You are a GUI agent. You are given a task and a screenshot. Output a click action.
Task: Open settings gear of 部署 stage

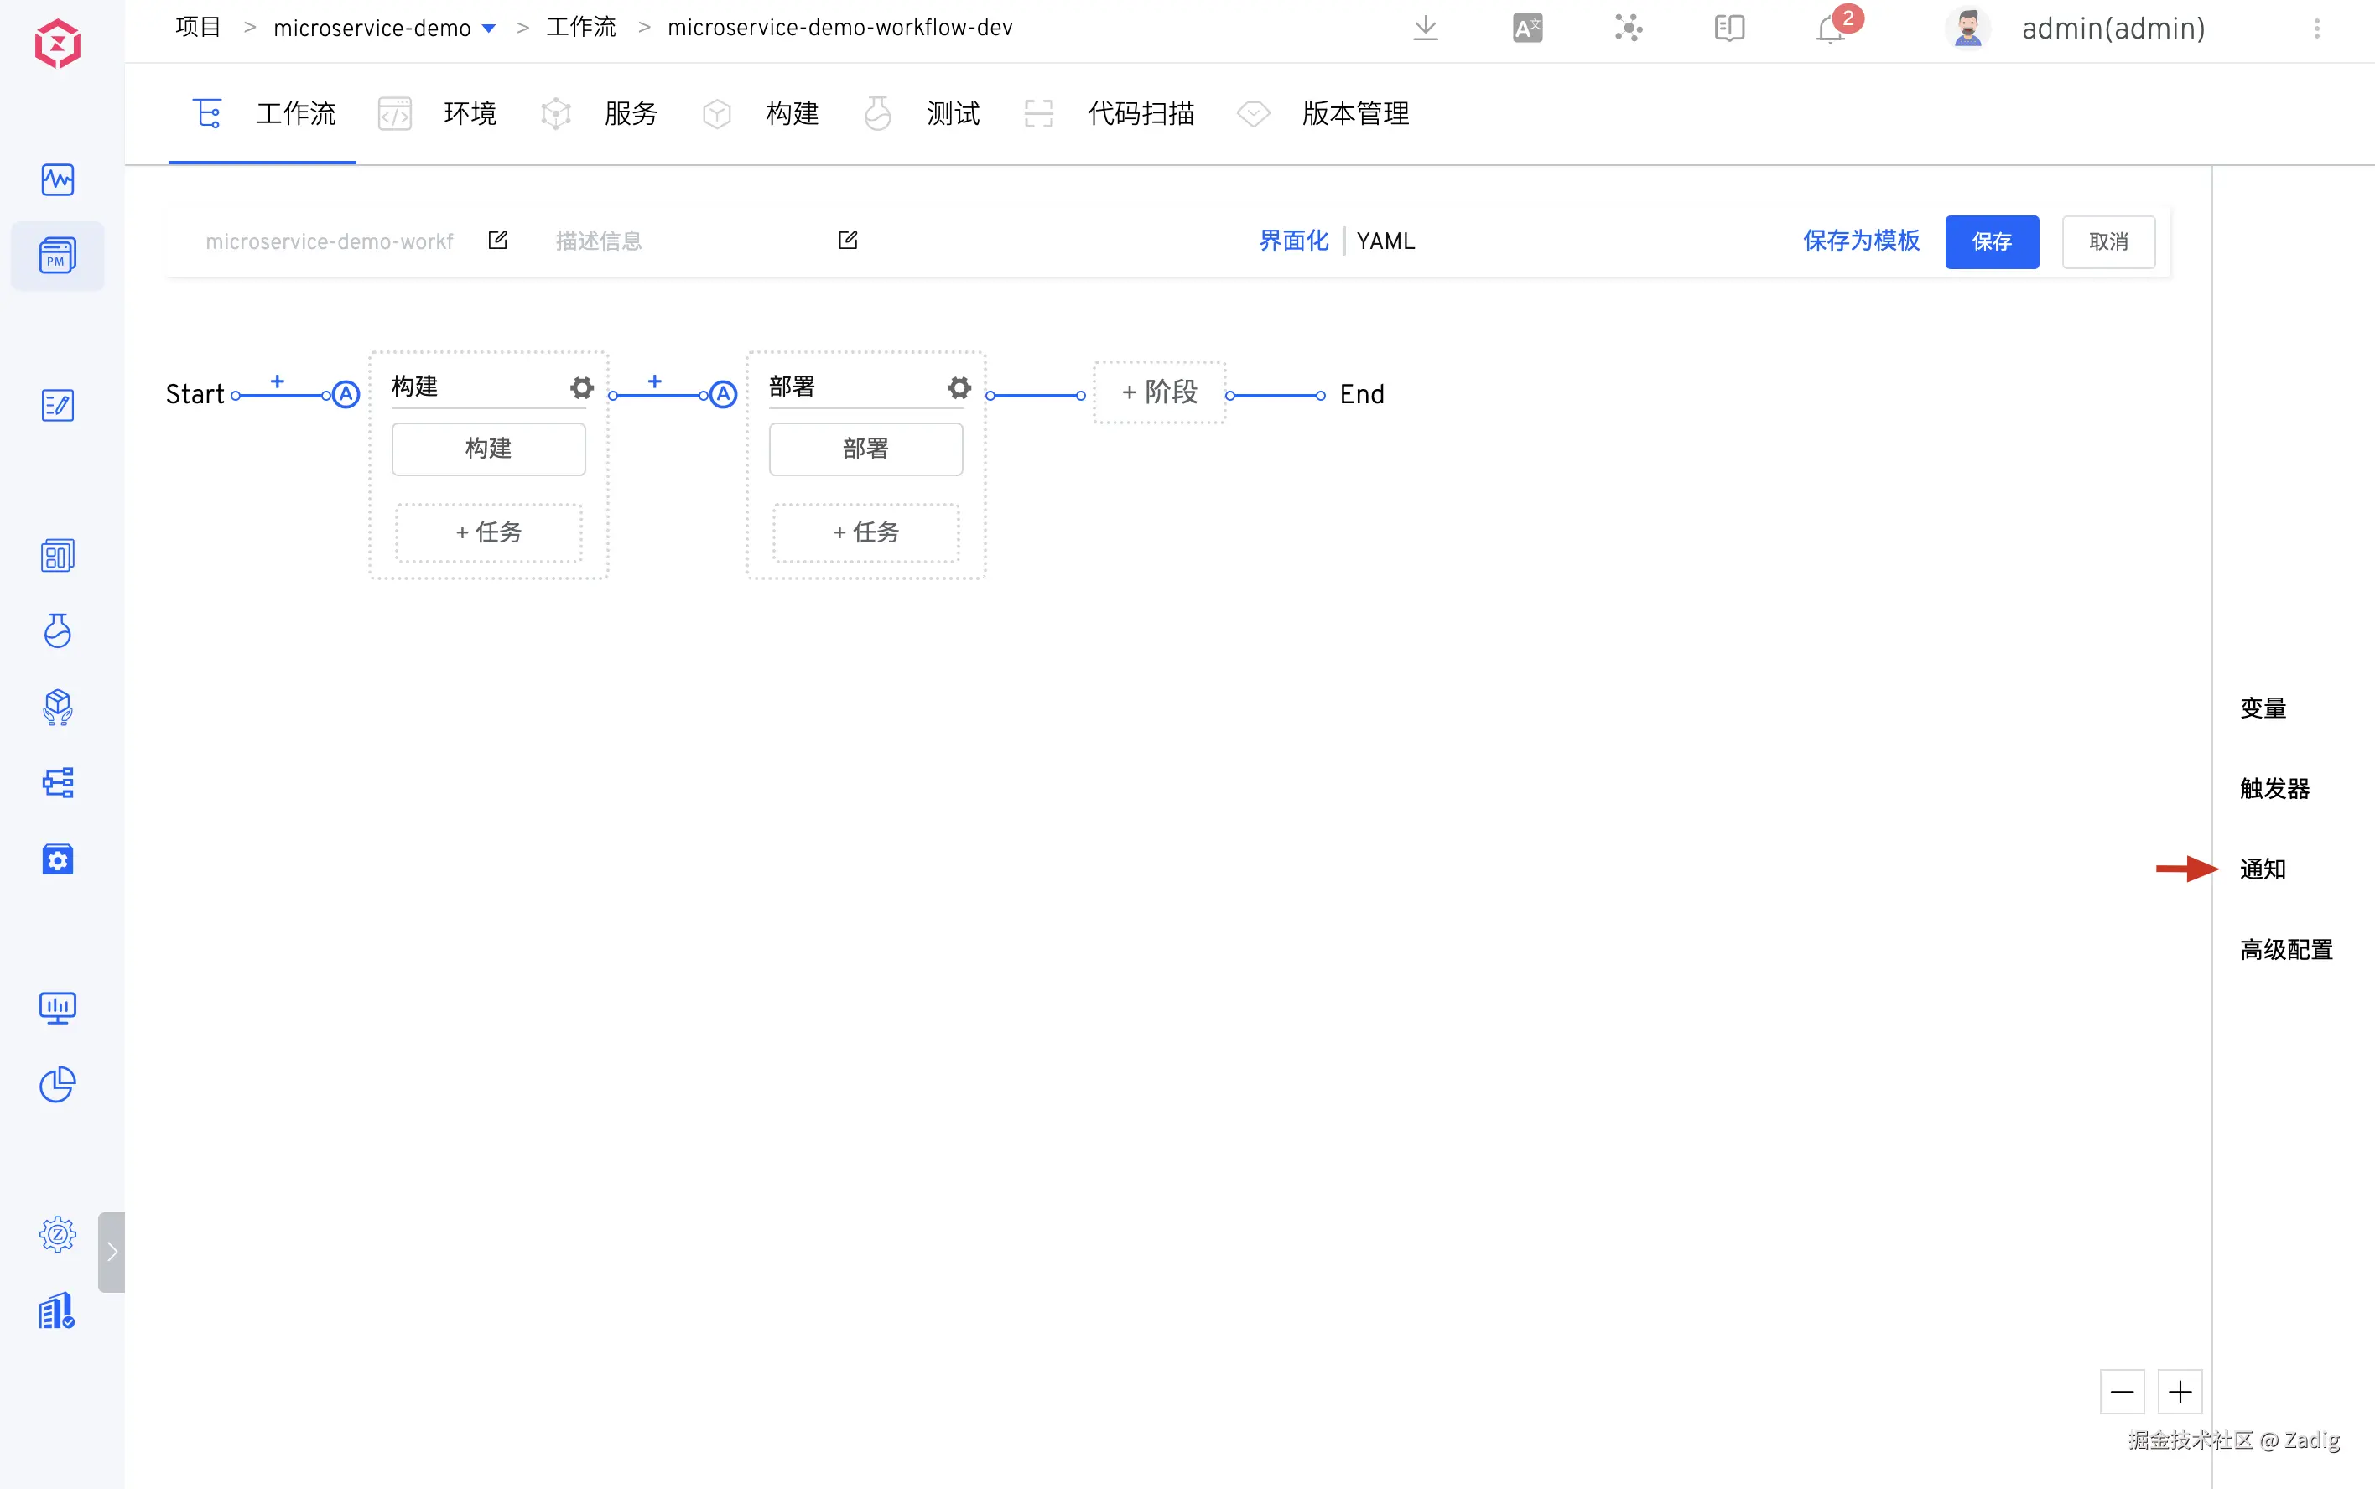[x=959, y=387]
